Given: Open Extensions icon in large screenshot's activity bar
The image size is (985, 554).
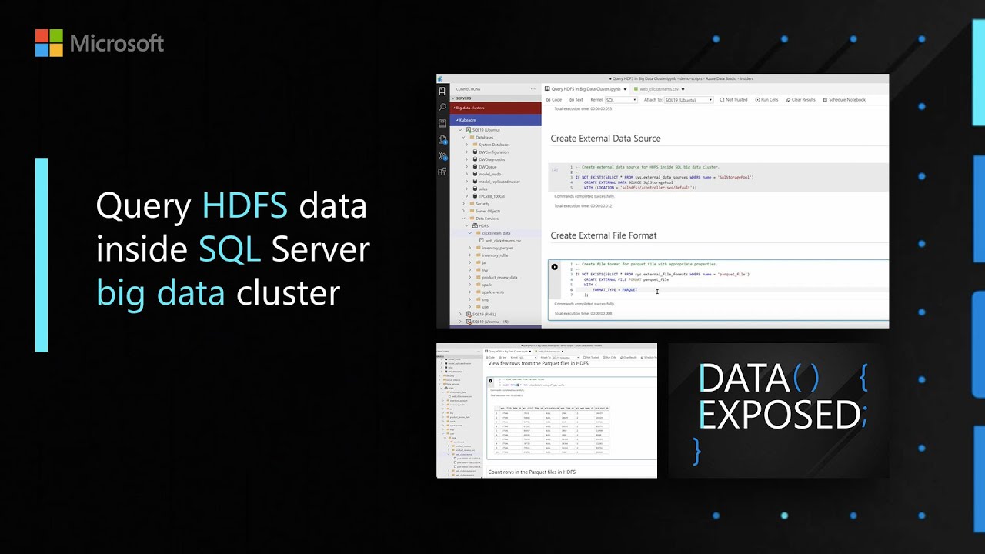Looking at the screenshot, I should [x=442, y=172].
